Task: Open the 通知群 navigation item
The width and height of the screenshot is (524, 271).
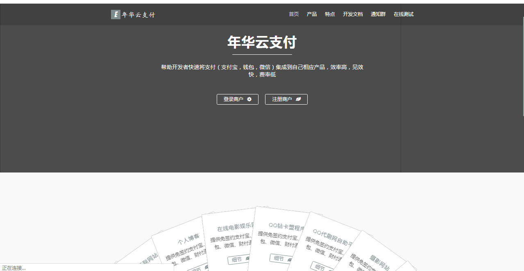Action: 378,14
